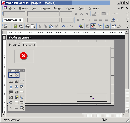This screenshot has height=123, width=130.
Task: Open border width dropdown arrow
Action: 117,14
